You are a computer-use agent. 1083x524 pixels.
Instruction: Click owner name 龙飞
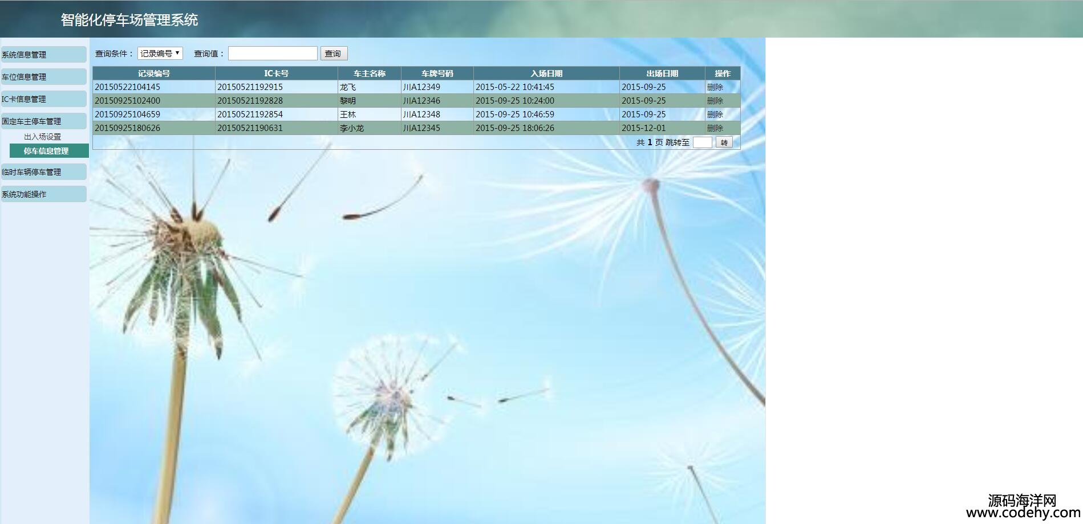pyautogui.click(x=348, y=87)
